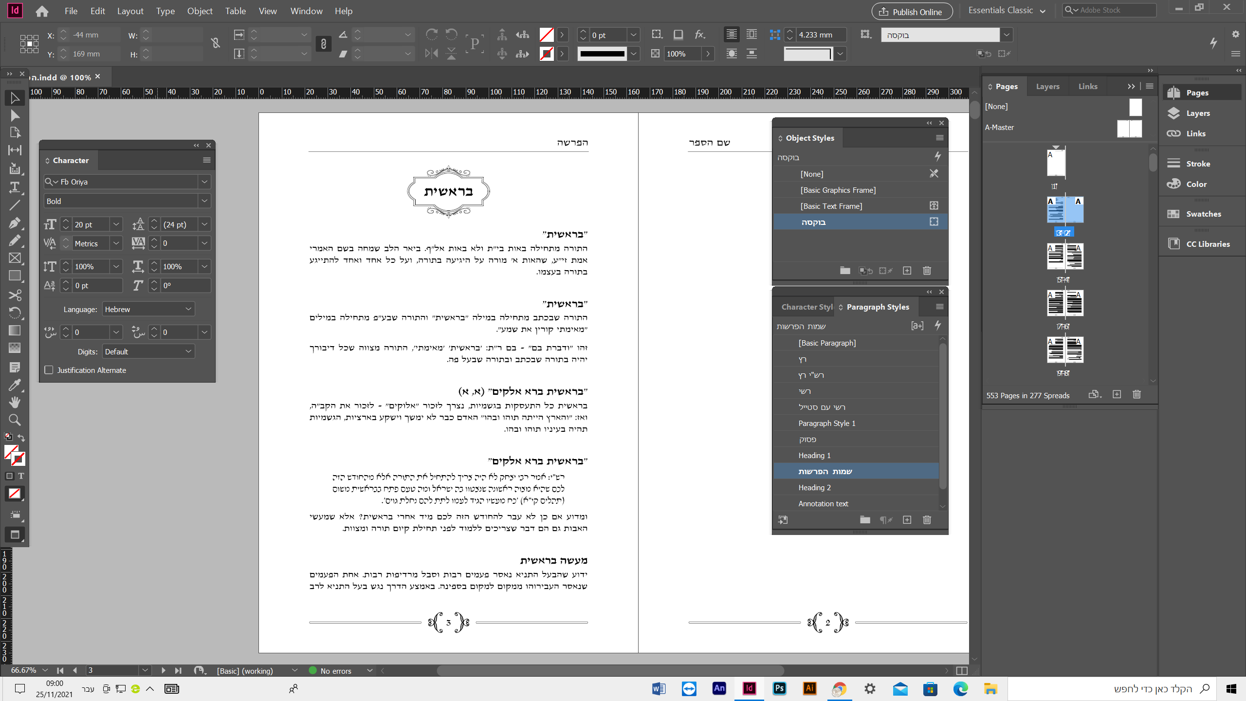Screen dimensions: 1246x701
Task: Open the Swatches panel button
Action: pos(1203,214)
